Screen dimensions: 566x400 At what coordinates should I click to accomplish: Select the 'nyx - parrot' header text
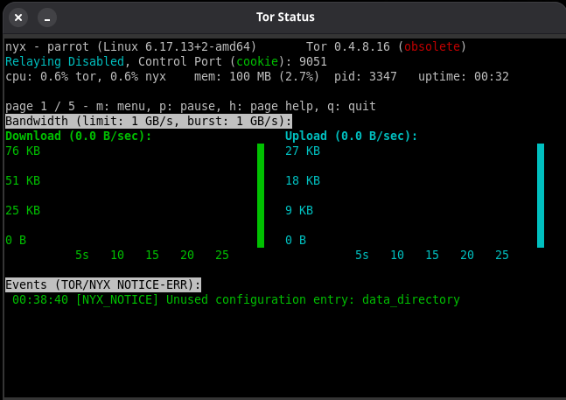click(47, 47)
